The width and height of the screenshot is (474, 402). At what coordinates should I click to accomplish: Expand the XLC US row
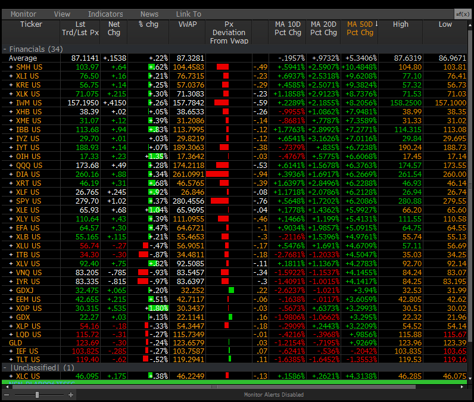coord(11,376)
